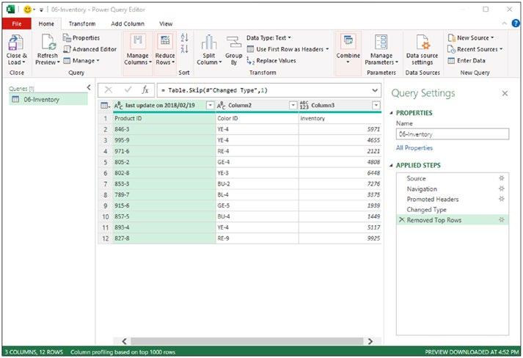Screen dimensions: 523x358
Task: Open query Properties from the ribbon
Action: 81,38
